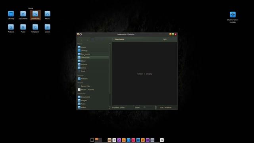This screenshot has width=254, height=143.
Task: Toggle pin on all desktops in title bar
Action: click(81, 35)
